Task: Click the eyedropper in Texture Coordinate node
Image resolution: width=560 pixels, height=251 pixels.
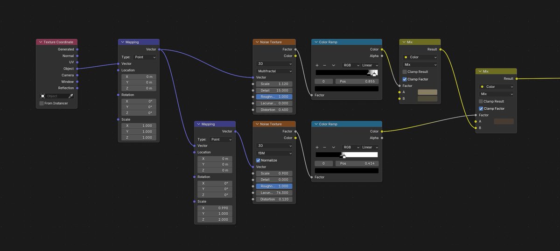Action: [71, 96]
